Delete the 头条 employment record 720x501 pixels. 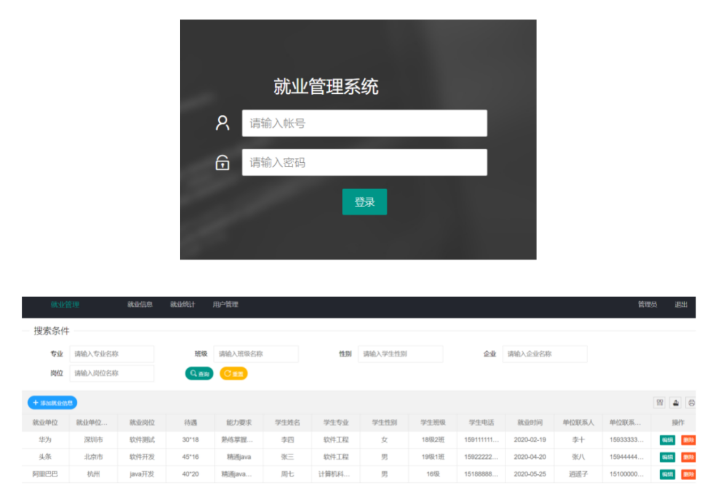pos(688,457)
